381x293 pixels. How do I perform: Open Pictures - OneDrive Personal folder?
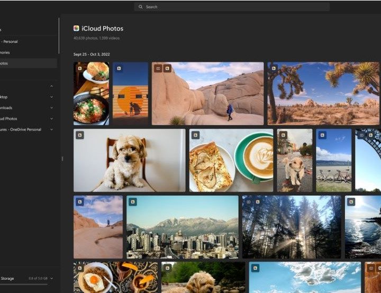click(21, 129)
